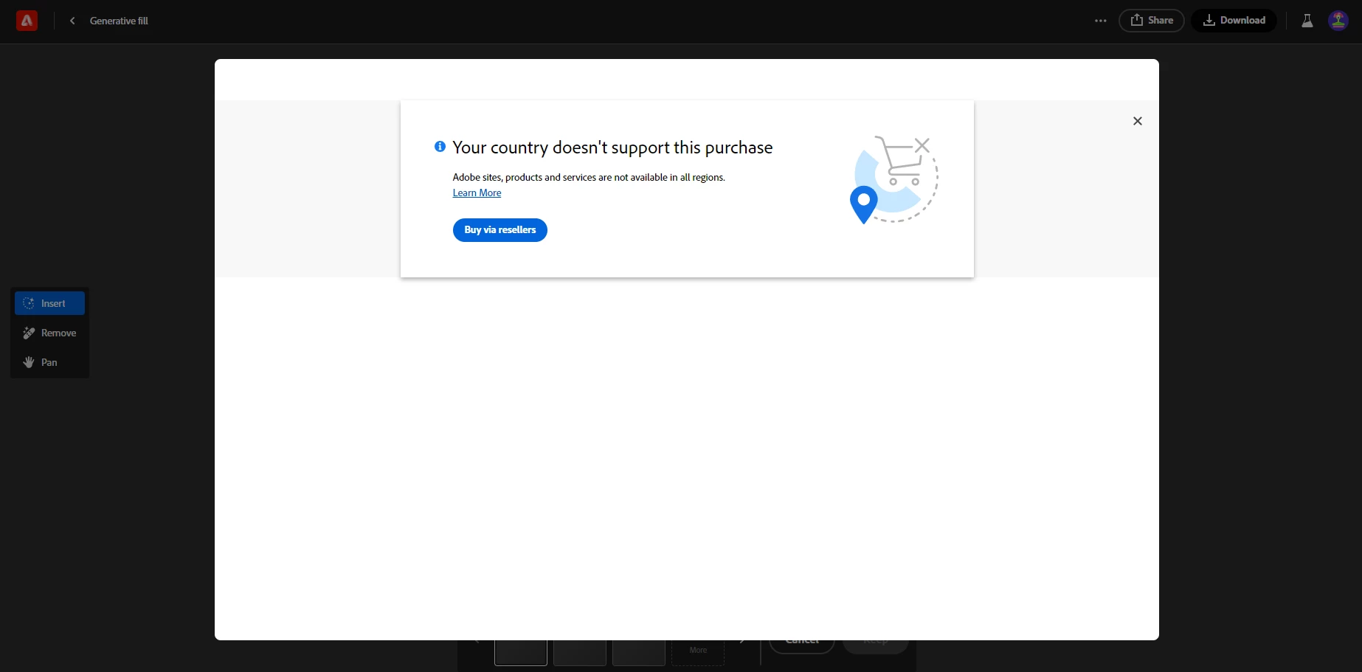
Task: Click the More results tile
Action: click(698, 653)
